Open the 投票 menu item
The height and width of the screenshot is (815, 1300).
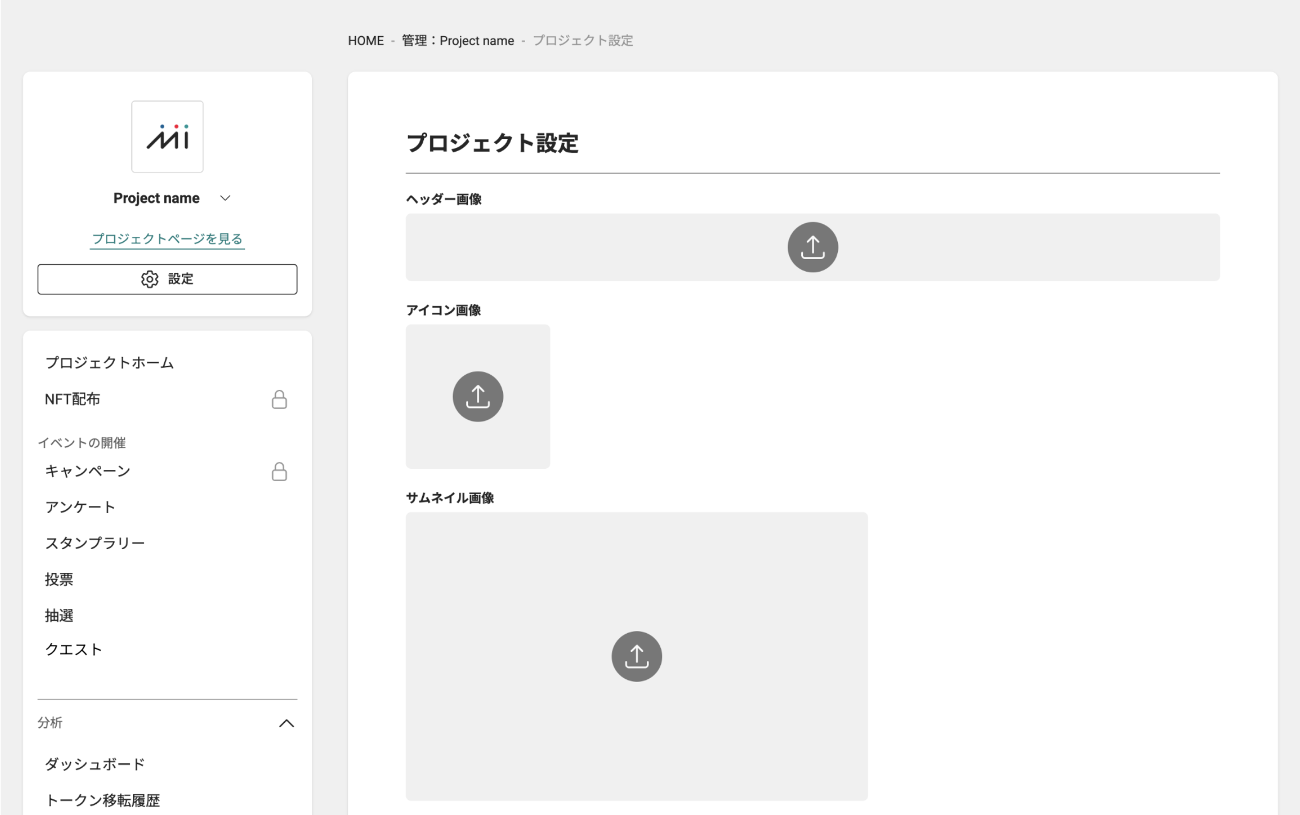(x=59, y=579)
